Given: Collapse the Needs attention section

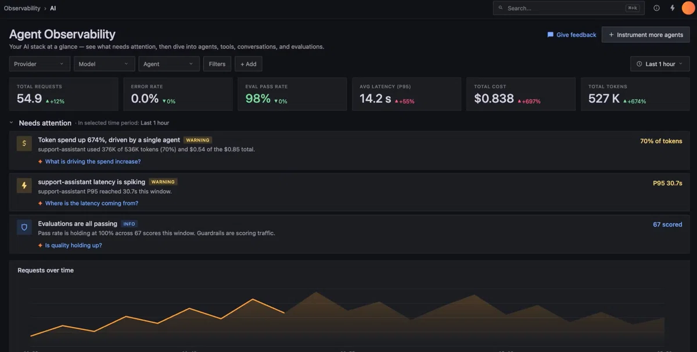Looking at the screenshot, I should [11, 123].
